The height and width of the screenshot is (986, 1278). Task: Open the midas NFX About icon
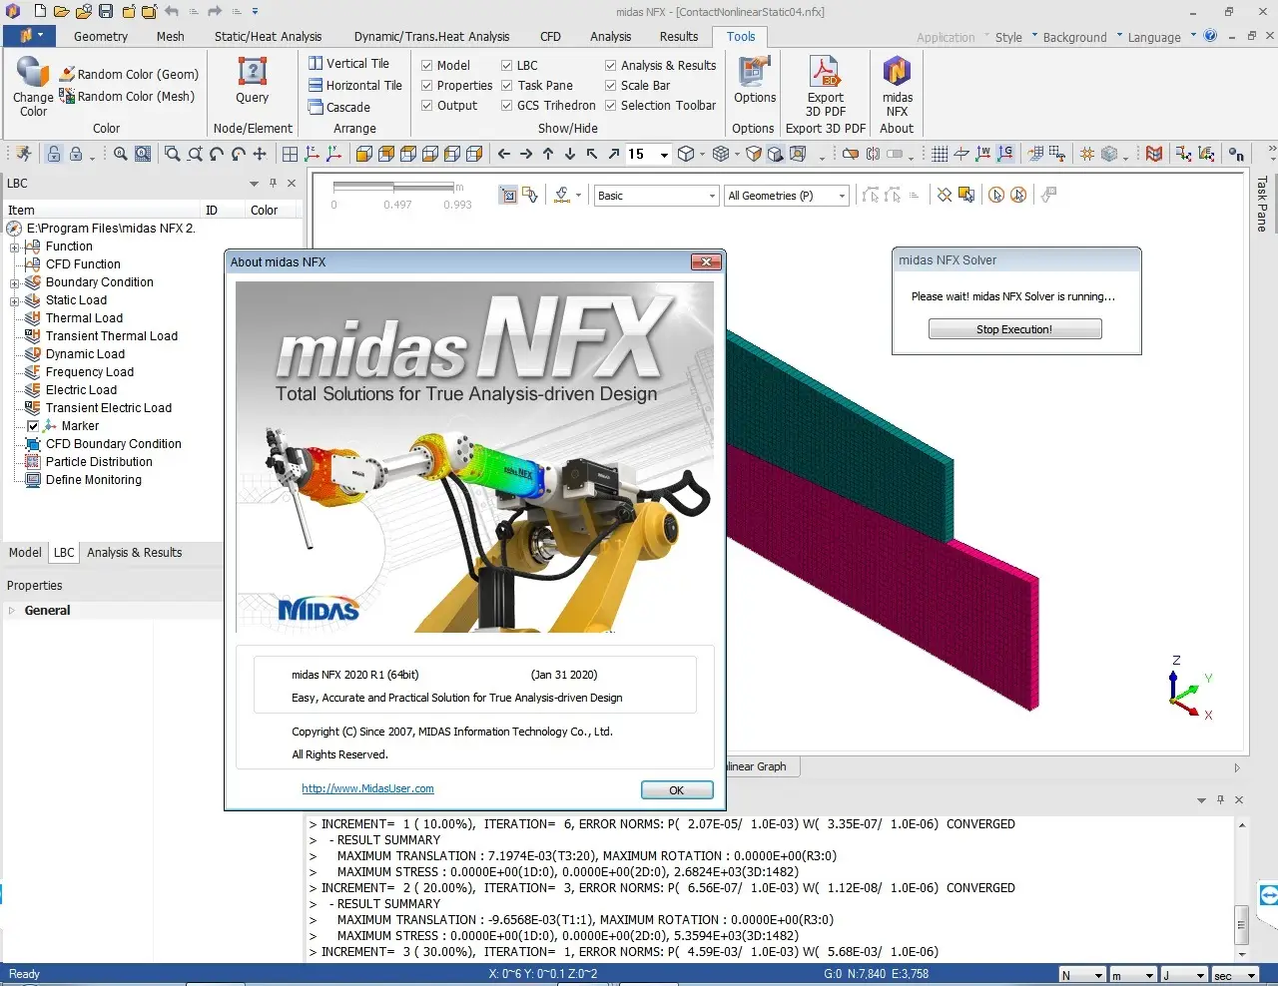897,87
